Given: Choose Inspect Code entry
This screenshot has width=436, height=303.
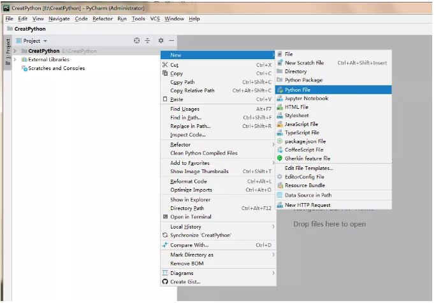Looking at the screenshot, I should [218, 135].
